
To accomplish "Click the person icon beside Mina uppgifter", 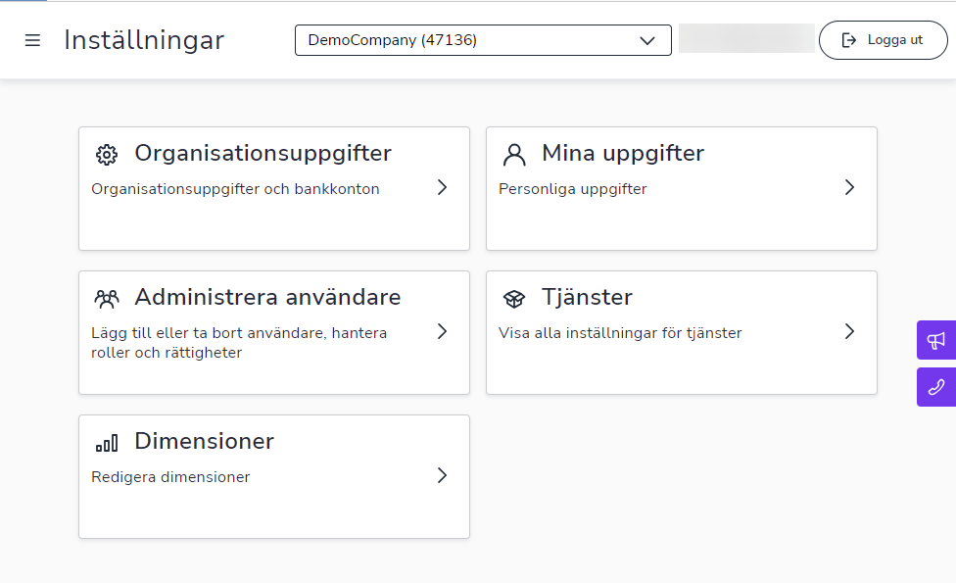I will pyautogui.click(x=514, y=155).
